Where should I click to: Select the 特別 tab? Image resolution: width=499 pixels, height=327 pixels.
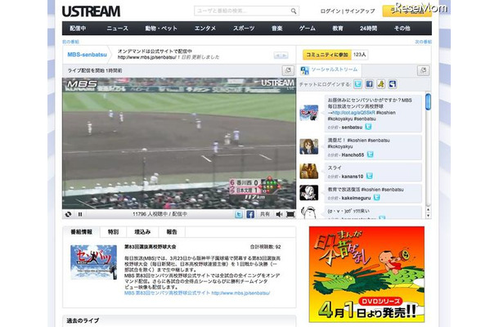113,232
